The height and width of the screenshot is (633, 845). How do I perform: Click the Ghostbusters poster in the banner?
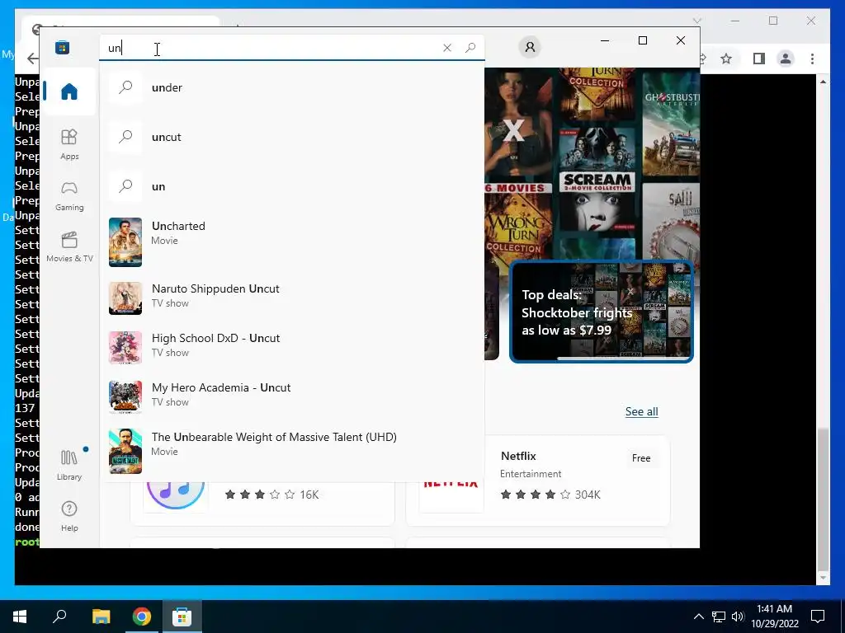(x=670, y=123)
